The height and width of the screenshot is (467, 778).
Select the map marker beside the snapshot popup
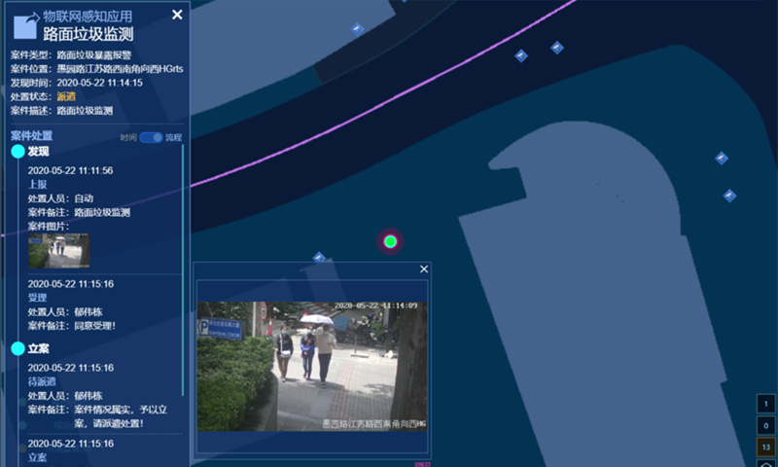click(319, 258)
